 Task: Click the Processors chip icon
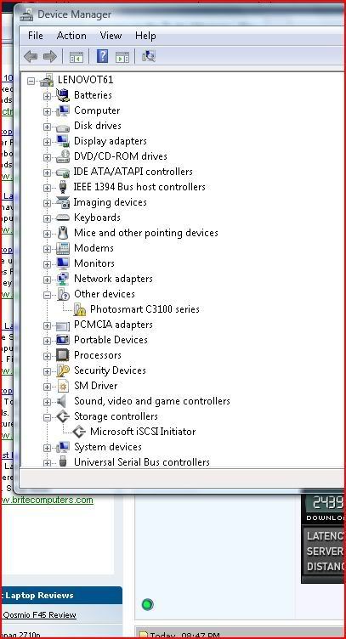[63, 355]
